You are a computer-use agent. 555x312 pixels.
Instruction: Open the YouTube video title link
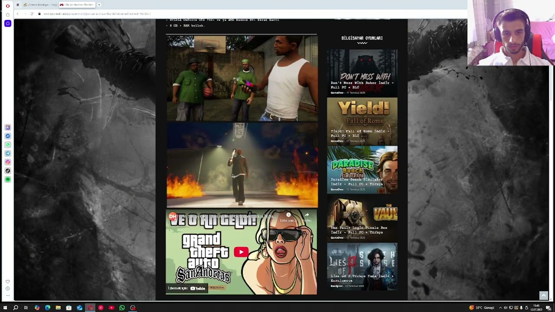(227, 216)
